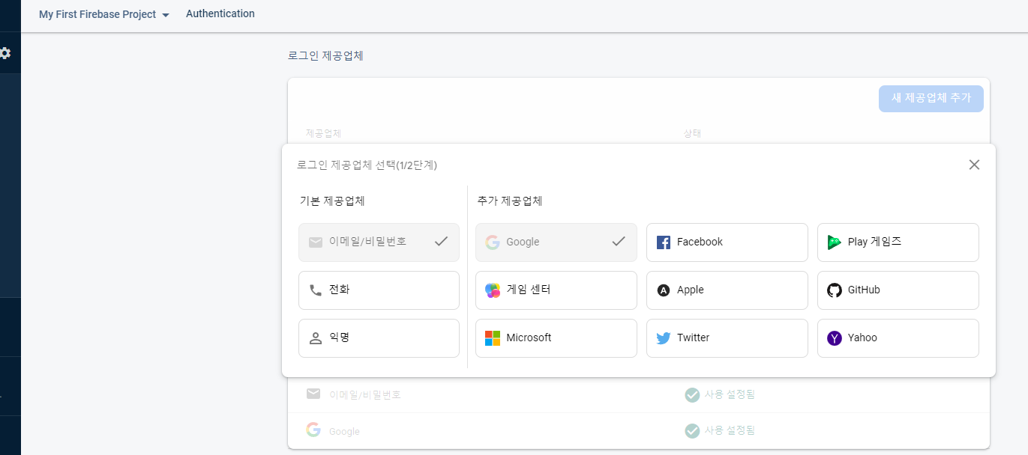1028x455 pixels.
Task: Click the dialog title 로그인 제공업체 선택(1/2단계)
Action: 367,165
